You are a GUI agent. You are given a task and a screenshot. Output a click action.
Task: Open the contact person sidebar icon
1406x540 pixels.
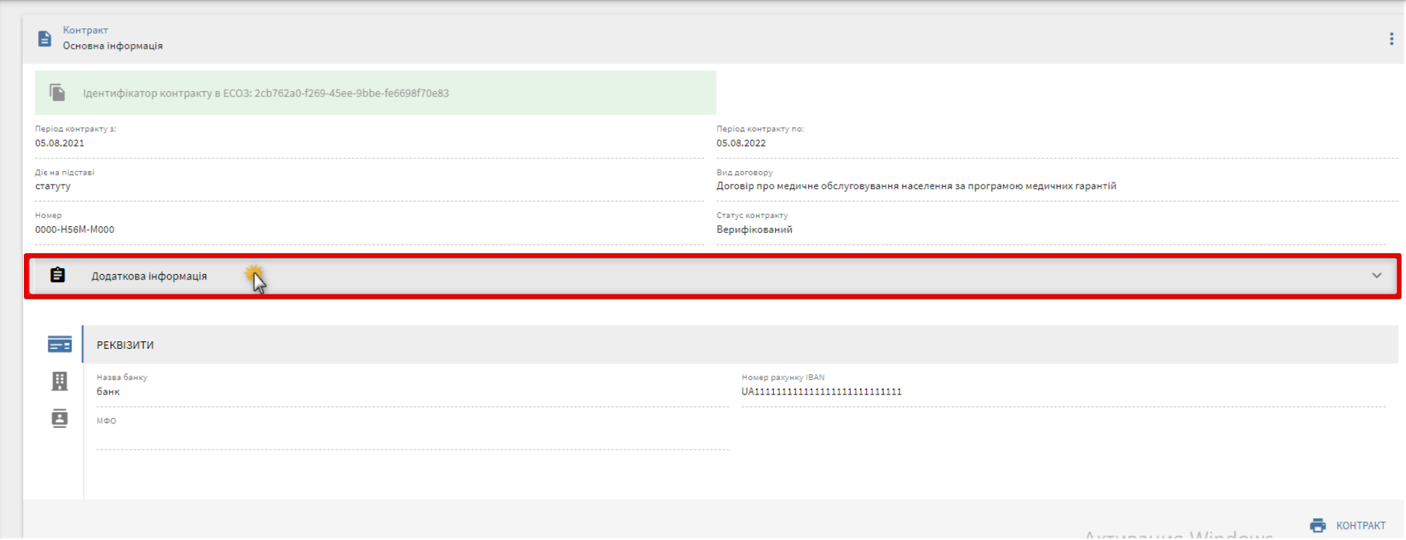coord(60,418)
